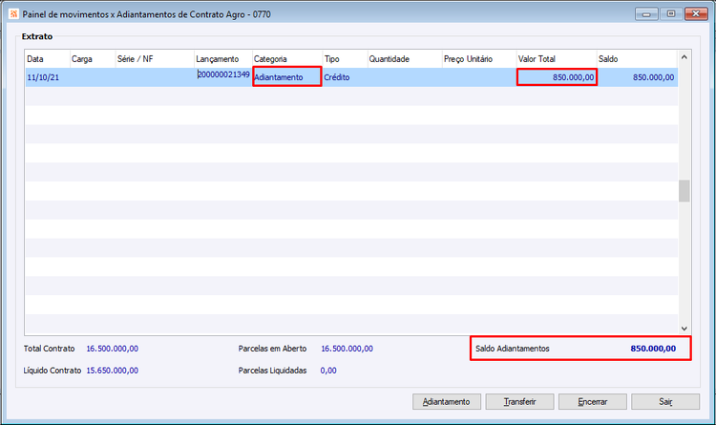
Task: Select the date cell 11/10/21
Action: tap(48, 77)
